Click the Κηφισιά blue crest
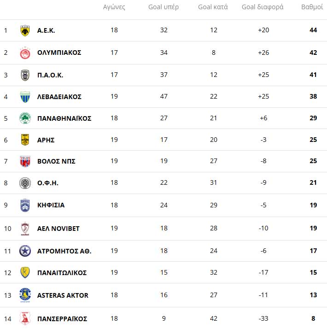This screenshot has height=329, width=327. pyautogui.click(x=25, y=205)
